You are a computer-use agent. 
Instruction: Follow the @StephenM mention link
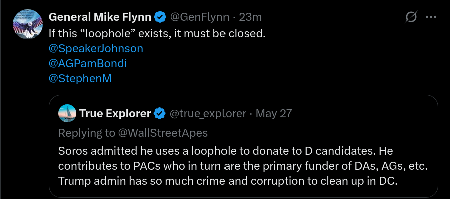(x=80, y=78)
